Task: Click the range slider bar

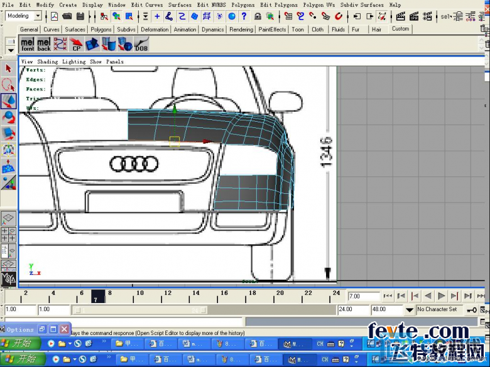Action: click(140, 310)
